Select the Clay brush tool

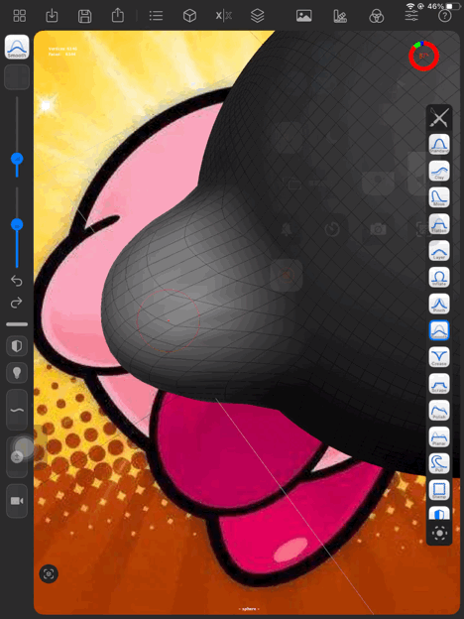[x=439, y=171]
